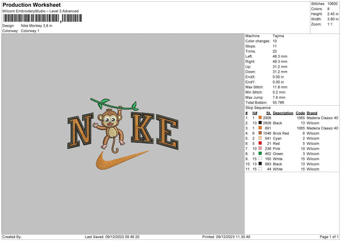Click the 'Printed: 09/12/2023' footer text

pyautogui.click(x=226, y=236)
